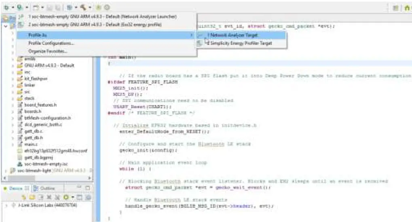Launch 2 soc-btmesh-empty Efr32 energy profile entry
This screenshot has width=412, height=222.
tap(107, 25)
